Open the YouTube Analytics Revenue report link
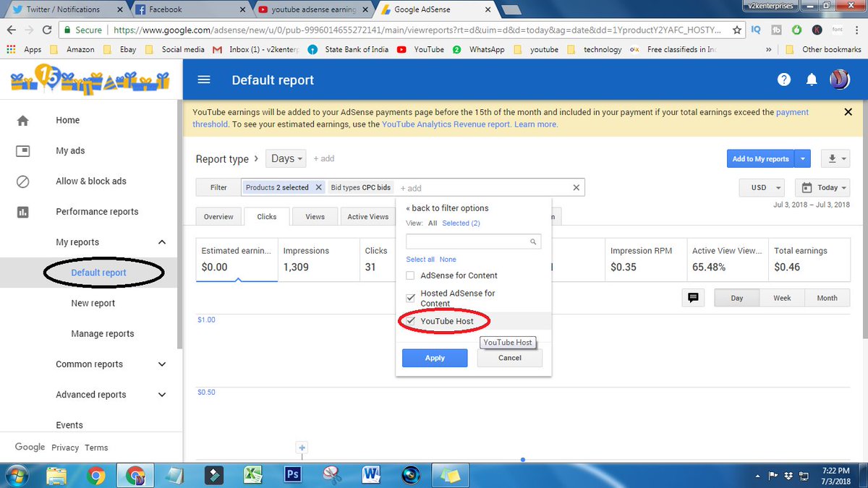The image size is (868, 488). click(x=446, y=124)
